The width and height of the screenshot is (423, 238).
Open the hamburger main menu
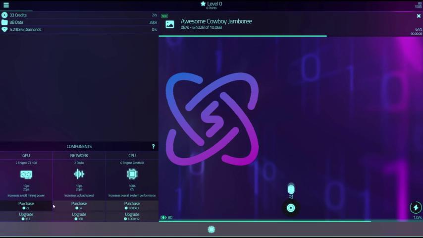(x=6, y=5)
